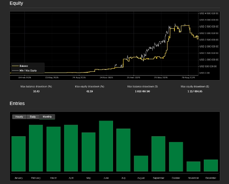Click the October entries bar
This screenshot has height=184, width=229.
[x=176, y=157]
